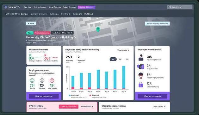This screenshot has height=115, width=199.
Task: Click the 2% In quarantine value
Action: [x=149, y=66]
